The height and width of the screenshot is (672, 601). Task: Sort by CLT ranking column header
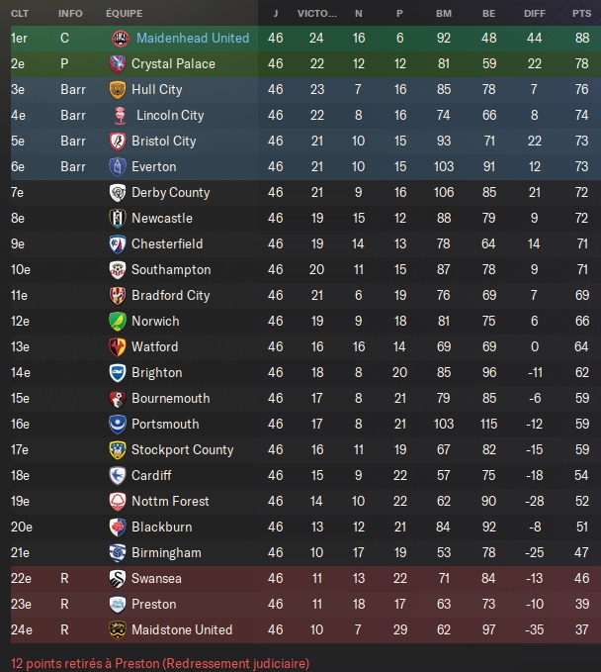[20, 13]
